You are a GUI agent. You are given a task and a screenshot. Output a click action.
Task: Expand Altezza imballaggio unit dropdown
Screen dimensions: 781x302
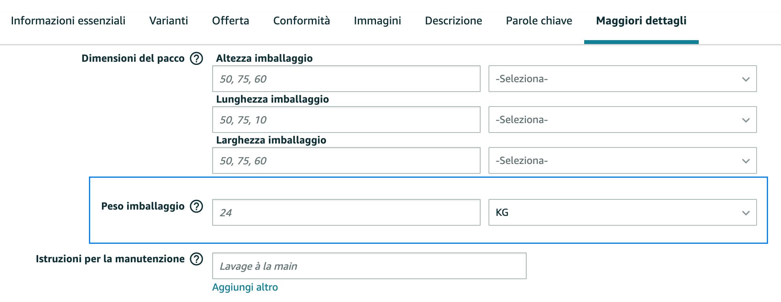pyautogui.click(x=622, y=79)
